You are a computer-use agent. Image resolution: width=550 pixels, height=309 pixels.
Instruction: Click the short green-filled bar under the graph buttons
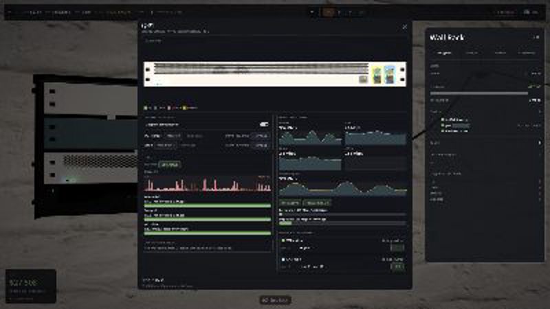tap(285, 222)
